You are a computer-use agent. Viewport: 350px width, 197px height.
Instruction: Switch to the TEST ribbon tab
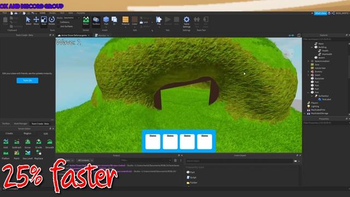coord(62,13)
